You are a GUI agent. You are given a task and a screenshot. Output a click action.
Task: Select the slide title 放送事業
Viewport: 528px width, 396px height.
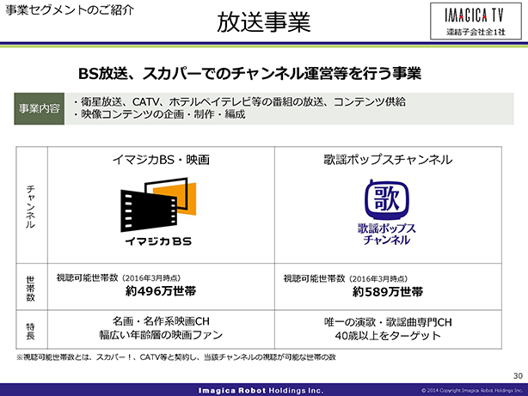pos(263,22)
